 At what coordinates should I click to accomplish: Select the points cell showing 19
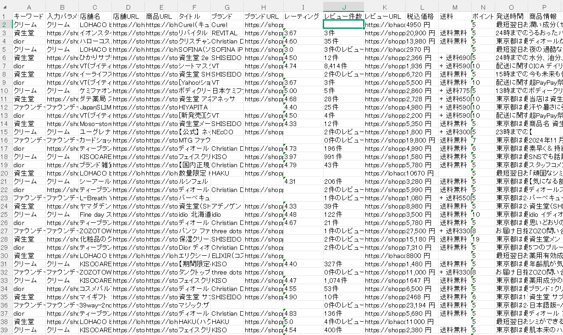click(483, 239)
